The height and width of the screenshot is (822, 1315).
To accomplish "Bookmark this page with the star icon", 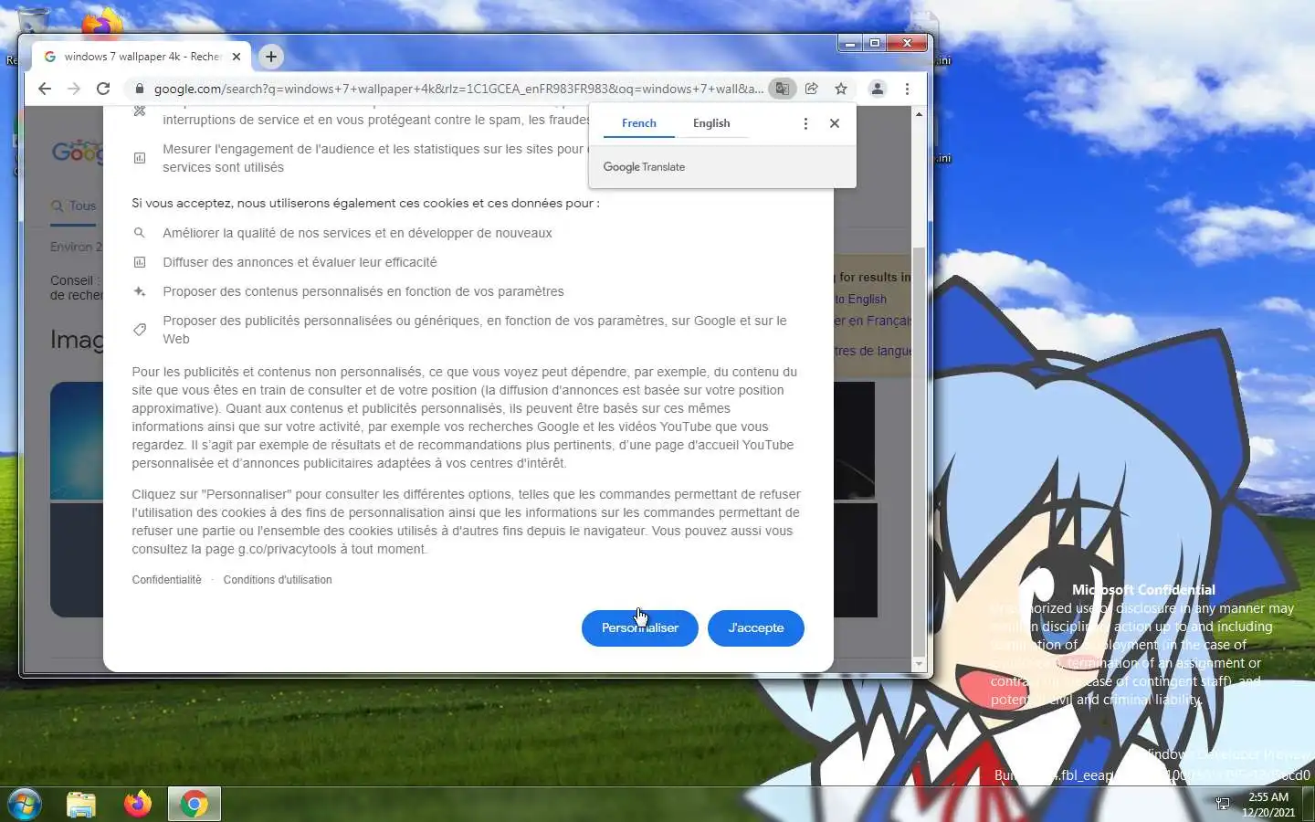I will 841,89.
